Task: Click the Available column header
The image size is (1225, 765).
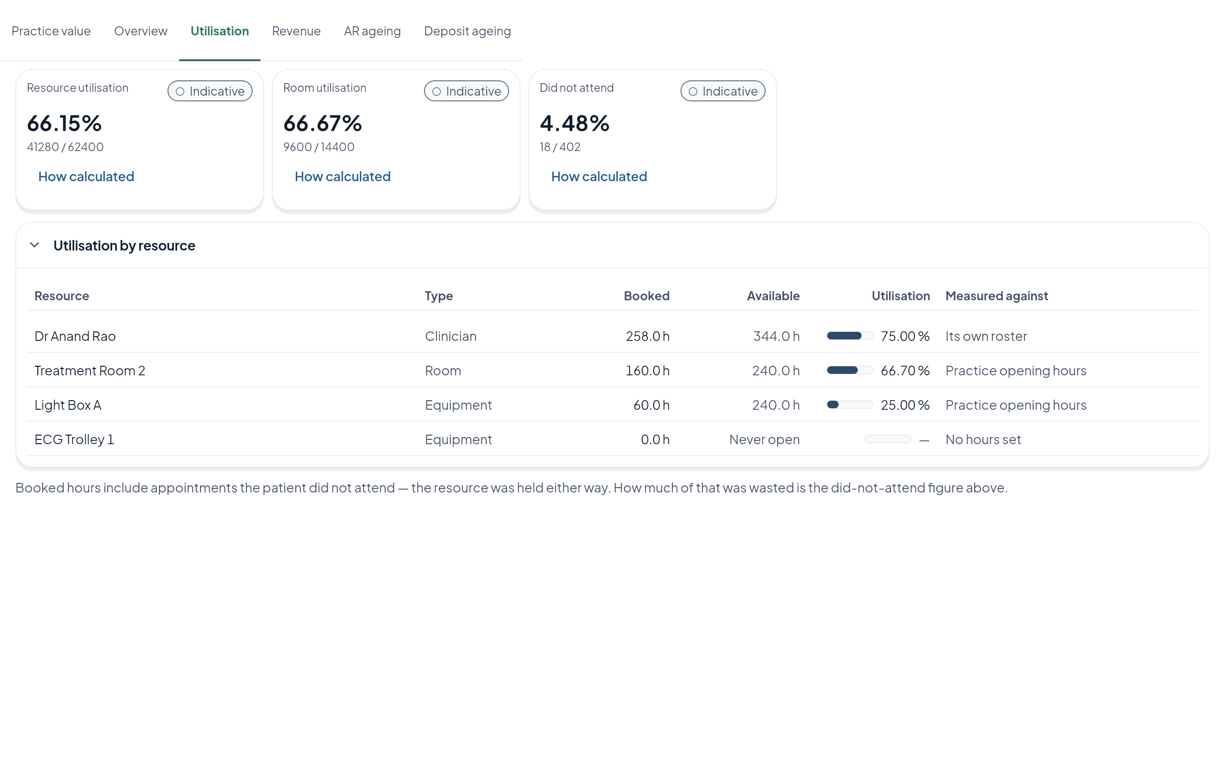Action: point(773,296)
